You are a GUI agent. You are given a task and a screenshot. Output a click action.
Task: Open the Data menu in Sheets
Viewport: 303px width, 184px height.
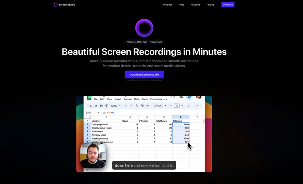pos(137,99)
